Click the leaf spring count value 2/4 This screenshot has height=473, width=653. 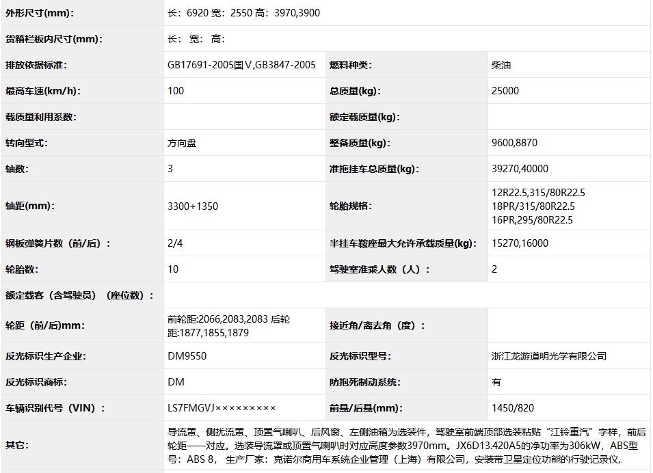175,243
